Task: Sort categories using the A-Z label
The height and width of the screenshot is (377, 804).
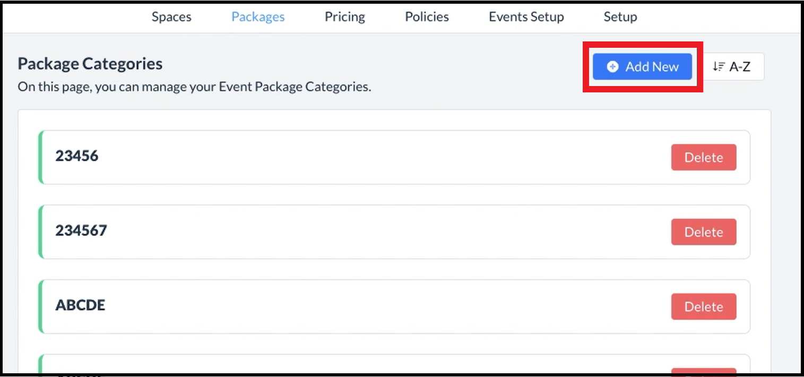Action: point(739,67)
